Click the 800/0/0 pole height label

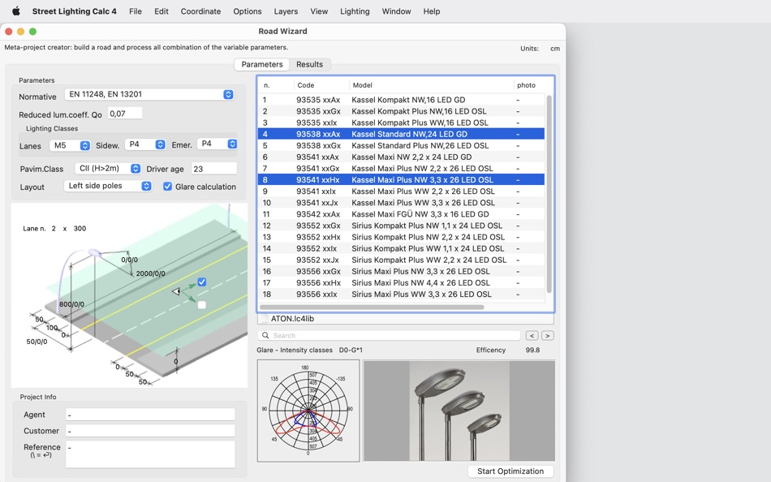[71, 304]
